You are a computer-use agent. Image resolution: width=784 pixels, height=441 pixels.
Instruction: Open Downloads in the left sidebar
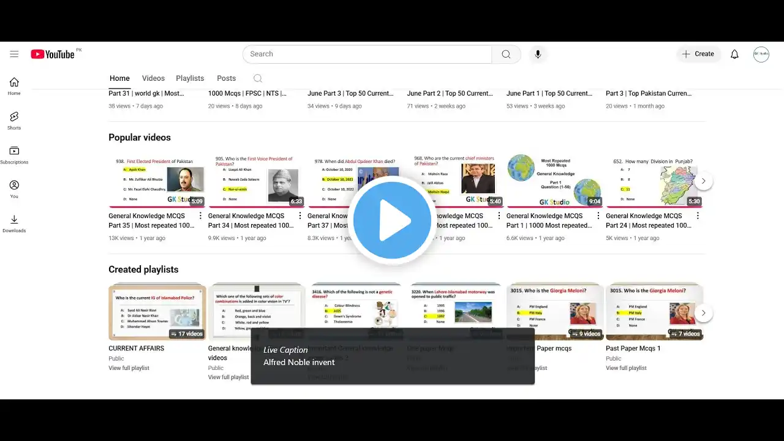tap(14, 224)
